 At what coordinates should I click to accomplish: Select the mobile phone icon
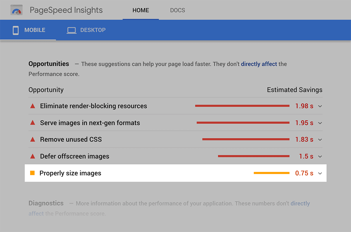(16, 30)
